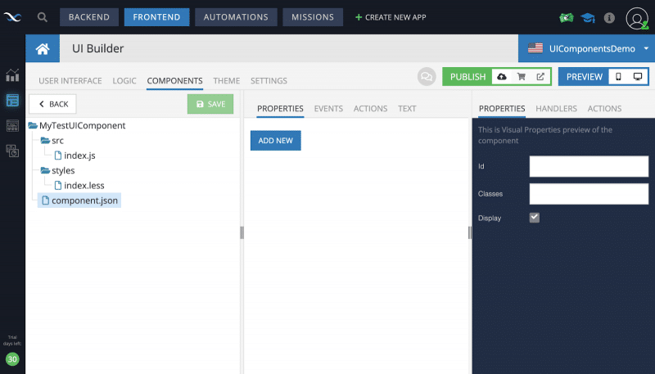Click the money referral icon
The image size is (655, 374).
point(567,18)
